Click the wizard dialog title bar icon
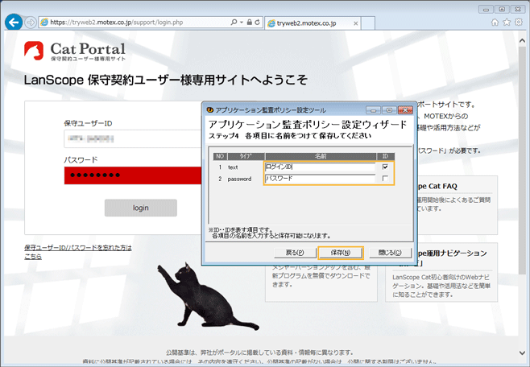Image resolution: width=530 pixels, height=367 pixels. (x=210, y=110)
